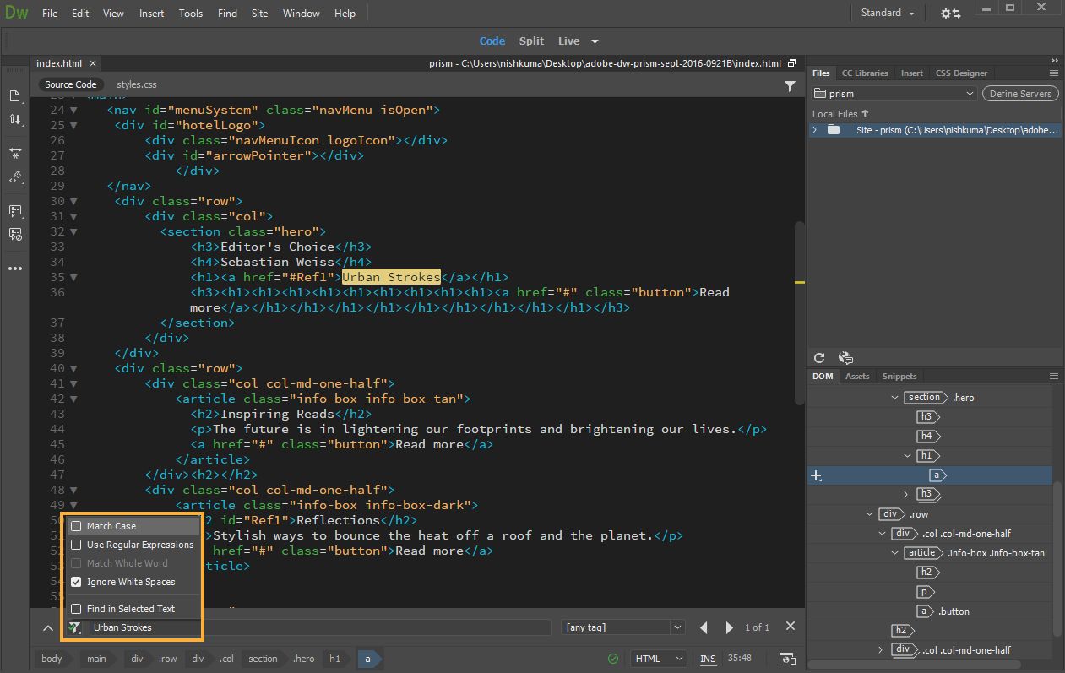Image resolution: width=1065 pixels, height=673 pixels.
Task: Open the File Management up-down arrows icon
Action: point(15,120)
